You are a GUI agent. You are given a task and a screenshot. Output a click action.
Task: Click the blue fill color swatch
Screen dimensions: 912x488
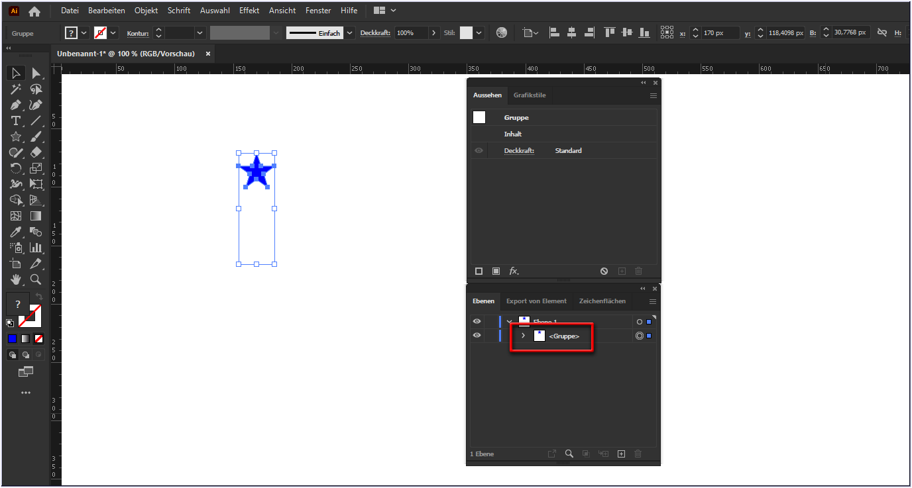tap(12, 338)
